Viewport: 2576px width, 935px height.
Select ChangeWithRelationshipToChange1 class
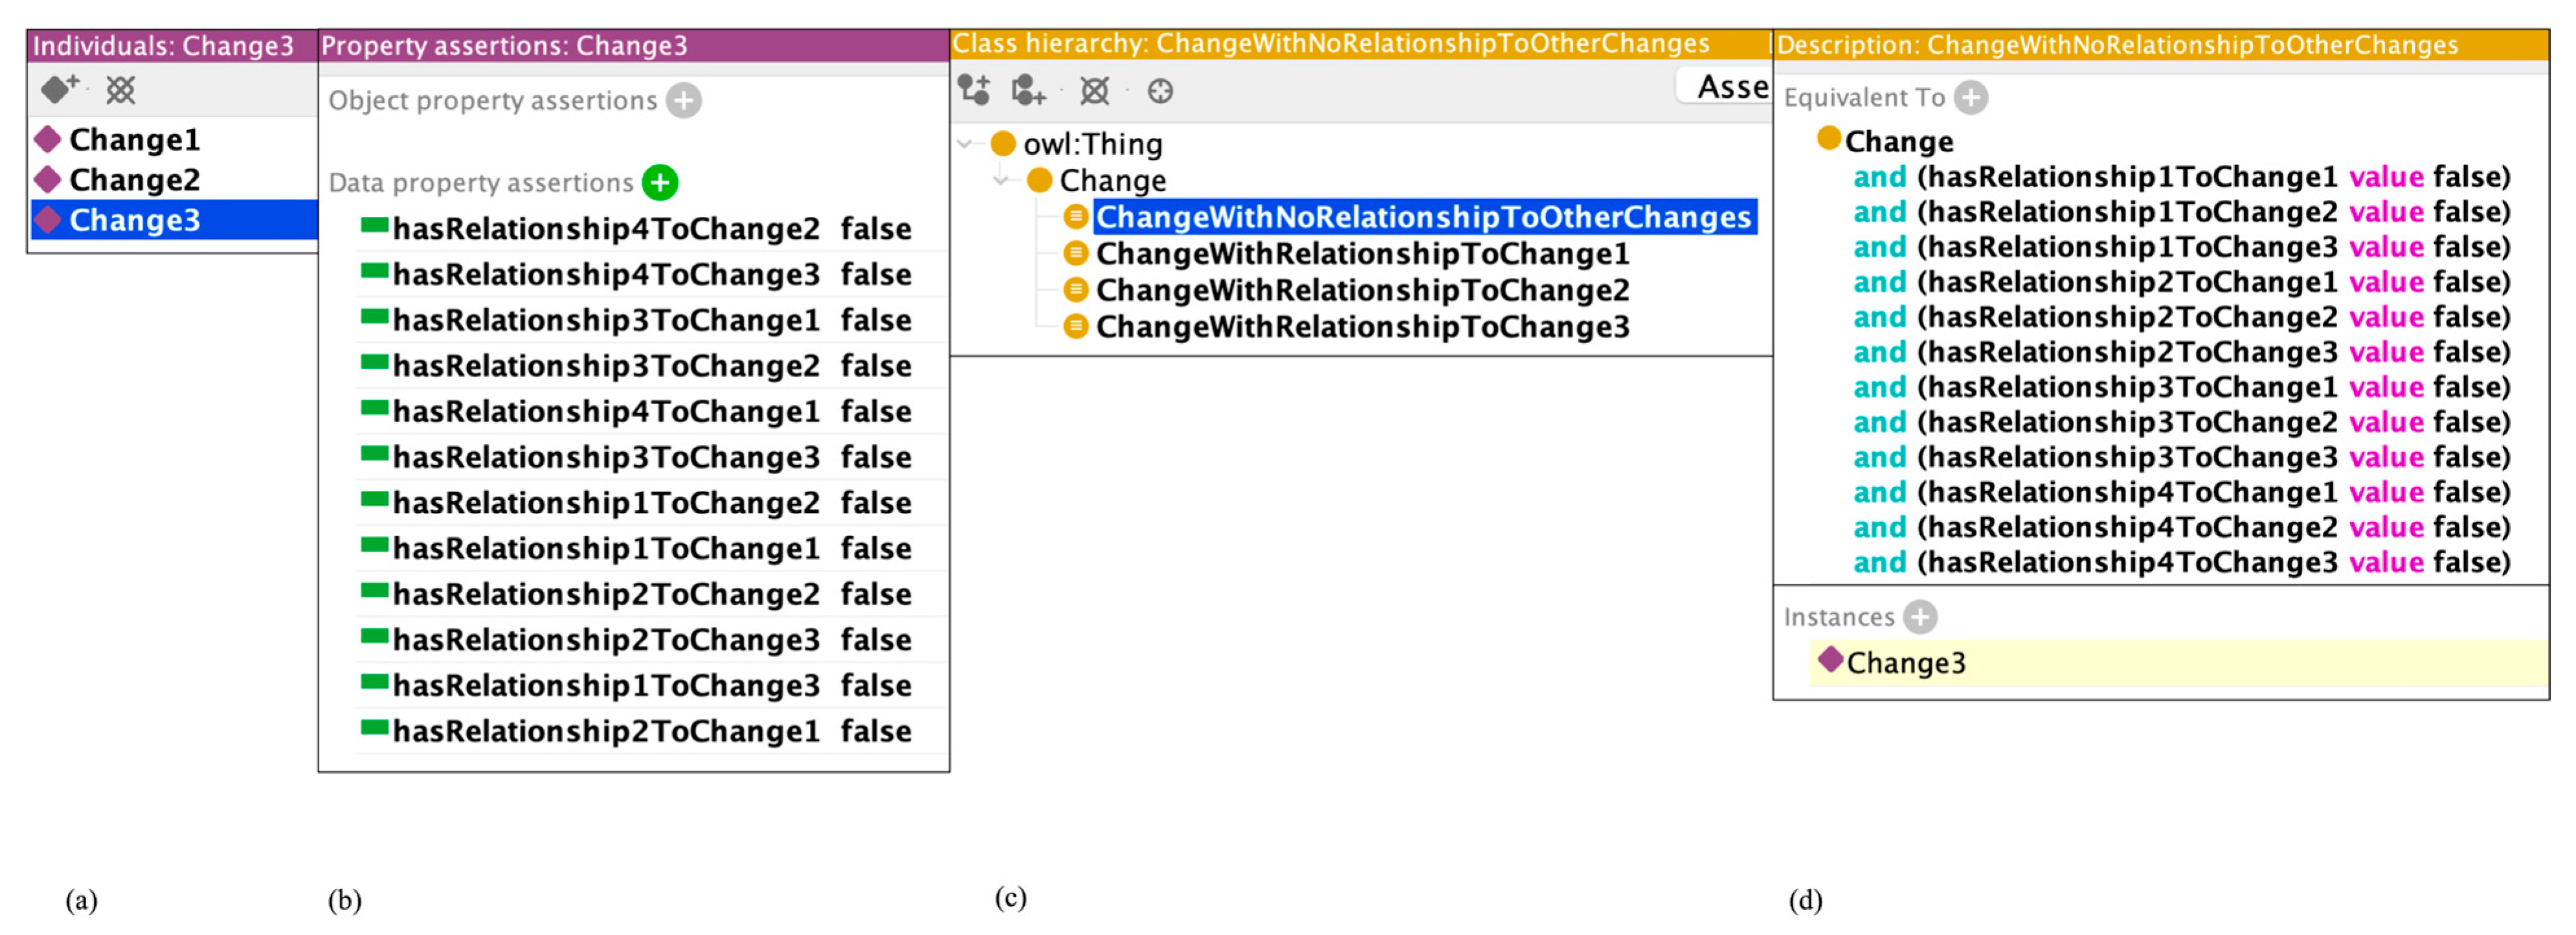click(1362, 254)
